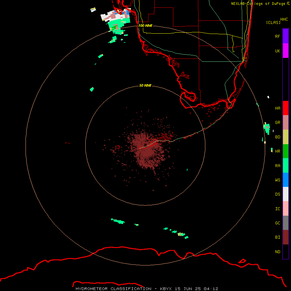
Task: Click the HHC product code label
Action: [x=284, y=19]
